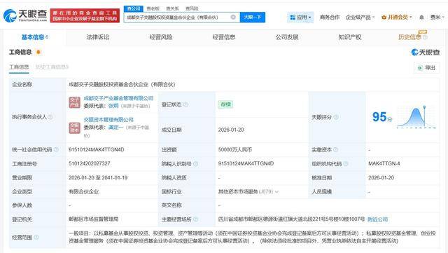The image size is (448, 253).
Task: Select the 工商信息 sub-tab
Action: (x=19, y=67)
